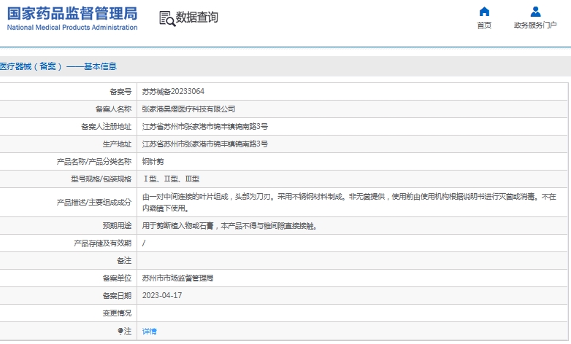The width and height of the screenshot is (571, 344).
Task: Open the 政务服务门户 user icon
Action: (535, 12)
